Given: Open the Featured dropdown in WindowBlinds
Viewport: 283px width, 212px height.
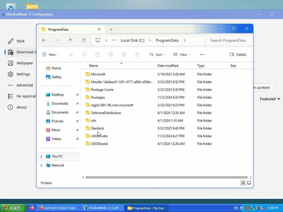Looking at the screenshot, I should 270,99.
